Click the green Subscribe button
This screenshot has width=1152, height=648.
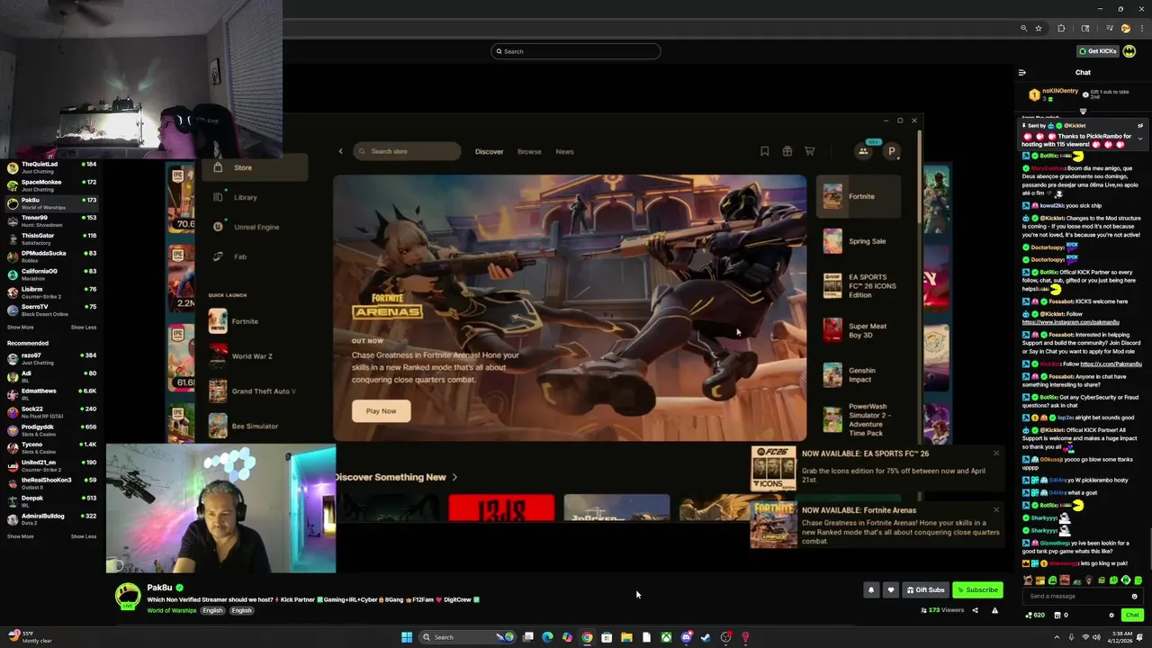pos(977,590)
